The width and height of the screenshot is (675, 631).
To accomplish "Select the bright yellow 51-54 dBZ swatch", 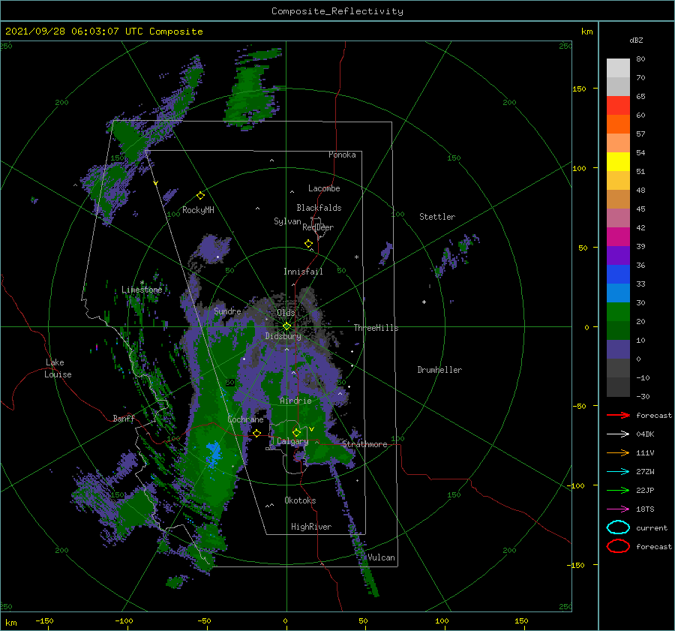I will pyautogui.click(x=618, y=161).
